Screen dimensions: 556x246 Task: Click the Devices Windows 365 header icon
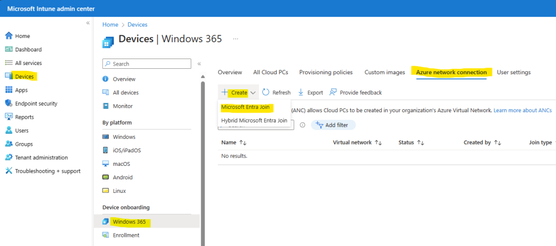[x=108, y=41]
